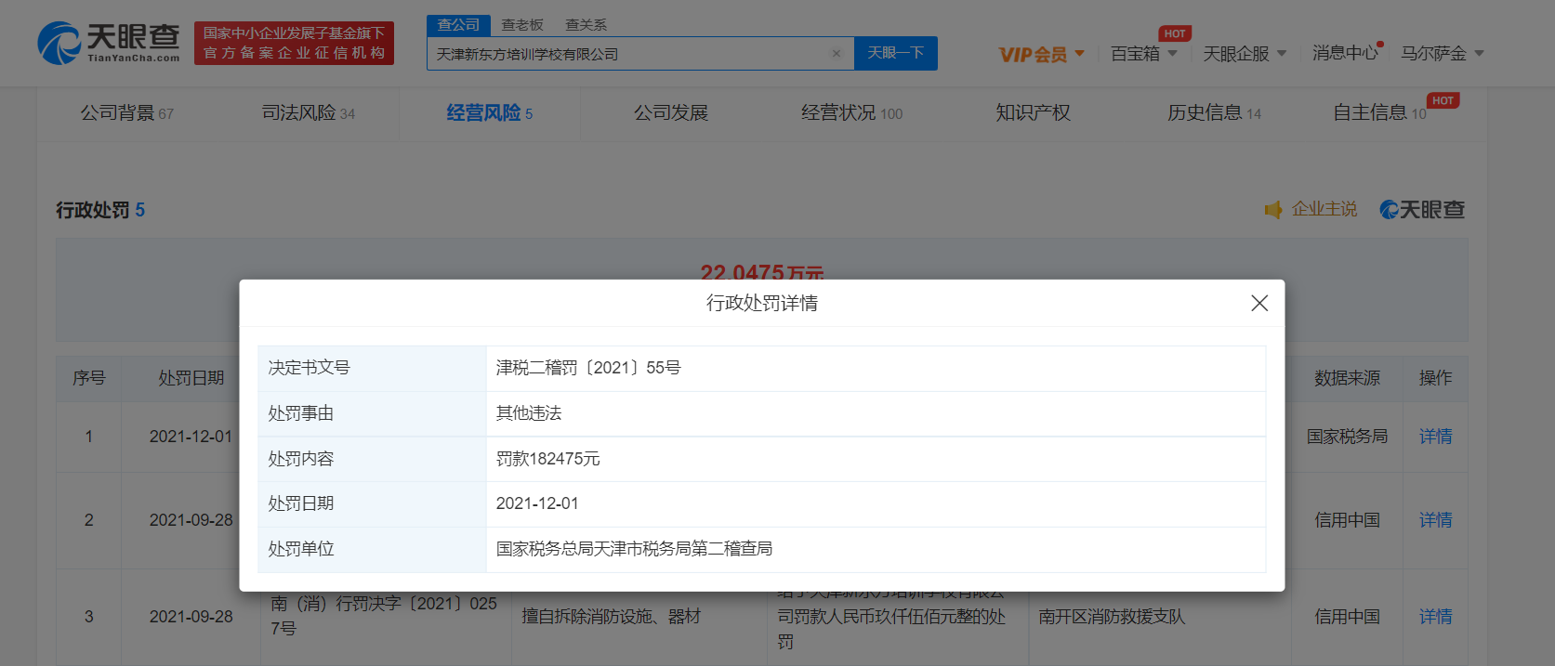Click the TianYanCha logo
Screen dimensions: 1555x666
[109, 43]
